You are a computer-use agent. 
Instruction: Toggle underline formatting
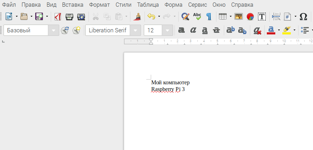pos(205,31)
